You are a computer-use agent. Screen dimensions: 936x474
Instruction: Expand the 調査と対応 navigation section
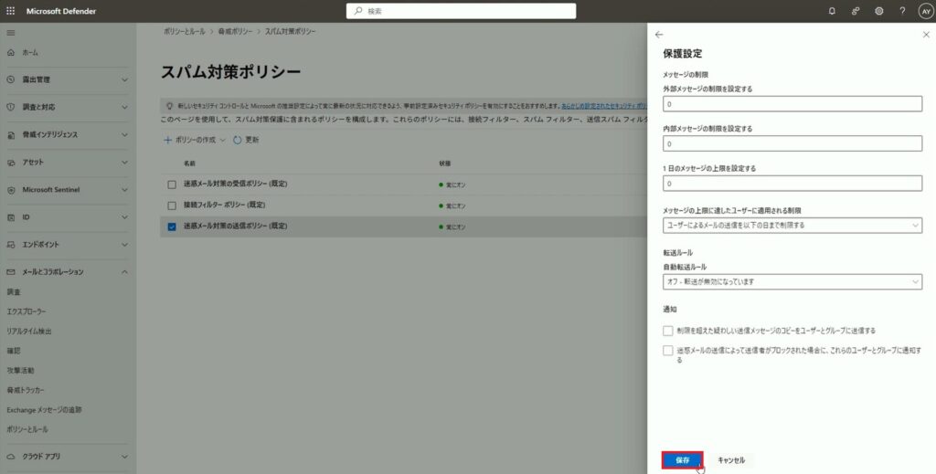[x=68, y=107]
